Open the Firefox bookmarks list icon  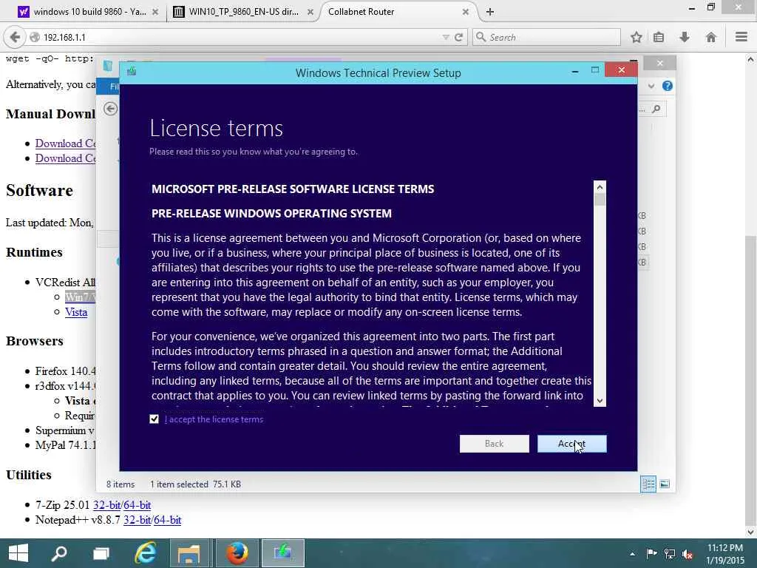tap(659, 37)
